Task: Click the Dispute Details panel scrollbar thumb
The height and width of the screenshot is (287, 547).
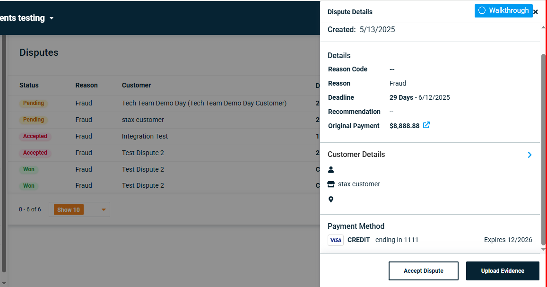Action: coord(543,149)
